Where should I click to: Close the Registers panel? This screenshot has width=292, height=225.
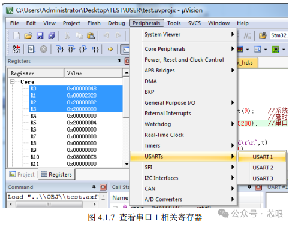click(127, 61)
